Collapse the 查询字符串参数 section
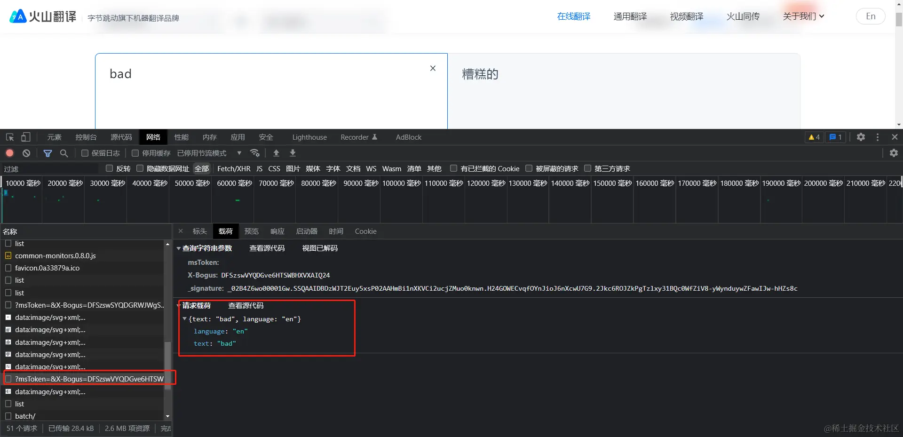The height and width of the screenshot is (437, 903). pos(179,248)
